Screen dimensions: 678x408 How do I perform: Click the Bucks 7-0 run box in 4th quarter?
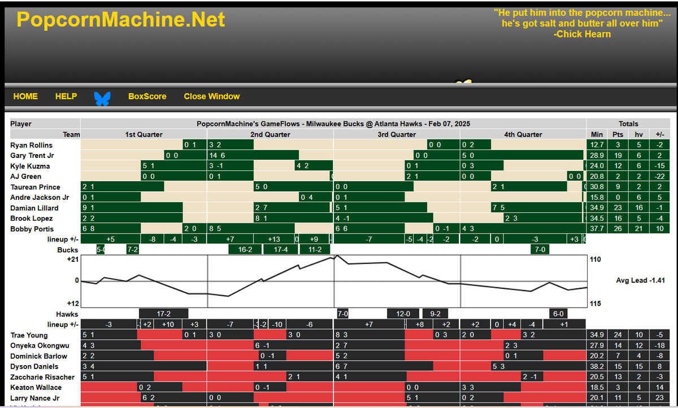pyautogui.click(x=541, y=249)
